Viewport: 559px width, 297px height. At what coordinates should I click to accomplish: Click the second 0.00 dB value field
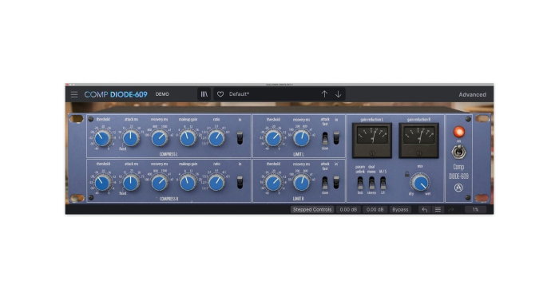(x=375, y=210)
